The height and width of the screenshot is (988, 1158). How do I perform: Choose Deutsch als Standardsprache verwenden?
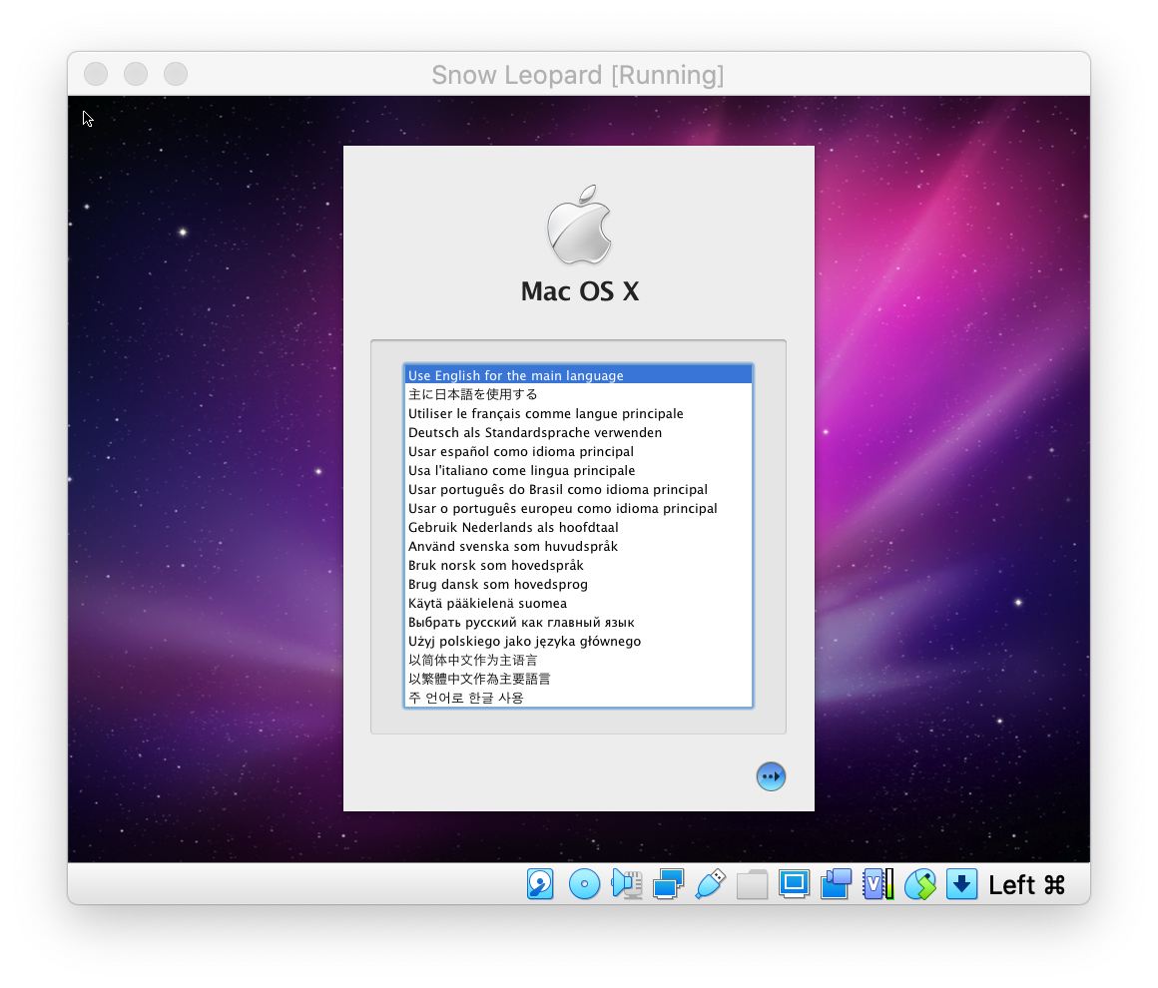[578, 432]
